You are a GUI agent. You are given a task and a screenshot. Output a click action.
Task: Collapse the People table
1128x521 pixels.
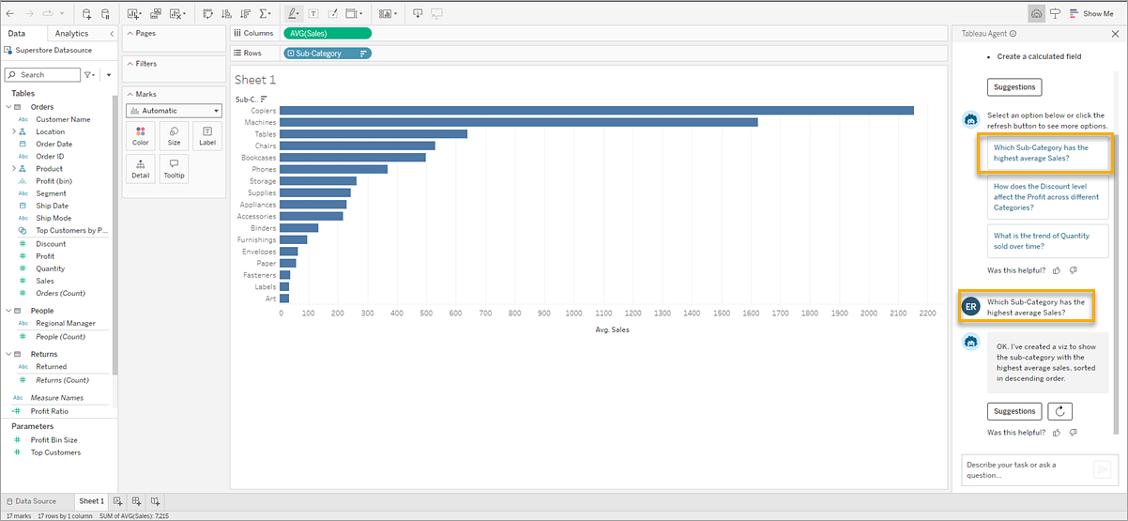(x=8, y=311)
